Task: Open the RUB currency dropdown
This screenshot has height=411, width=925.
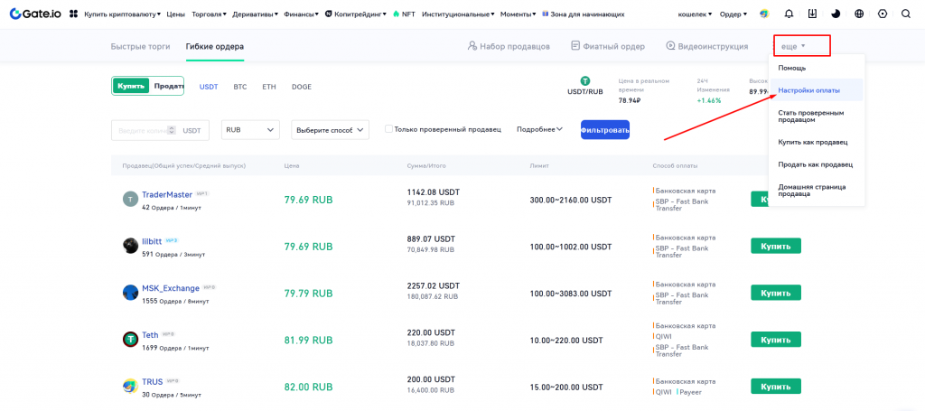Action: (250, 130)
